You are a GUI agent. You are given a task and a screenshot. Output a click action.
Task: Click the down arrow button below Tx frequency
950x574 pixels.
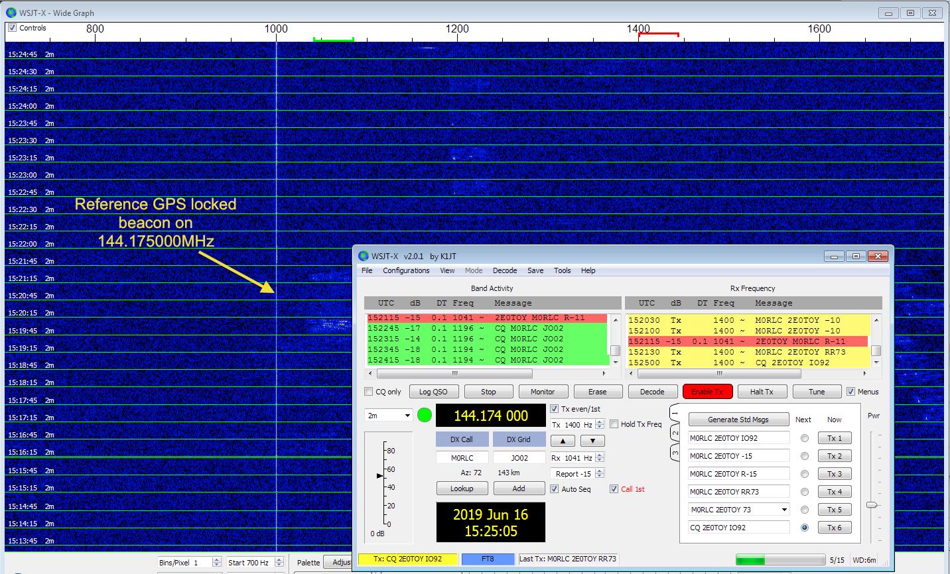point(592,441)
